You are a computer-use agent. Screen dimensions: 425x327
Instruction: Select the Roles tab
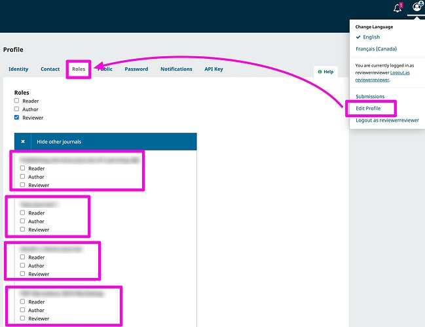79,69
